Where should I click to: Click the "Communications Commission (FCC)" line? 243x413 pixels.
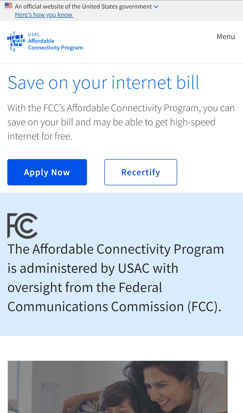114,307
